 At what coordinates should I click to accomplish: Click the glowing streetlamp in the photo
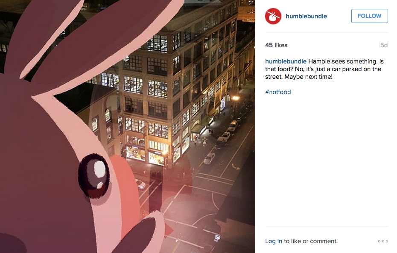click(x=236, y=98)
